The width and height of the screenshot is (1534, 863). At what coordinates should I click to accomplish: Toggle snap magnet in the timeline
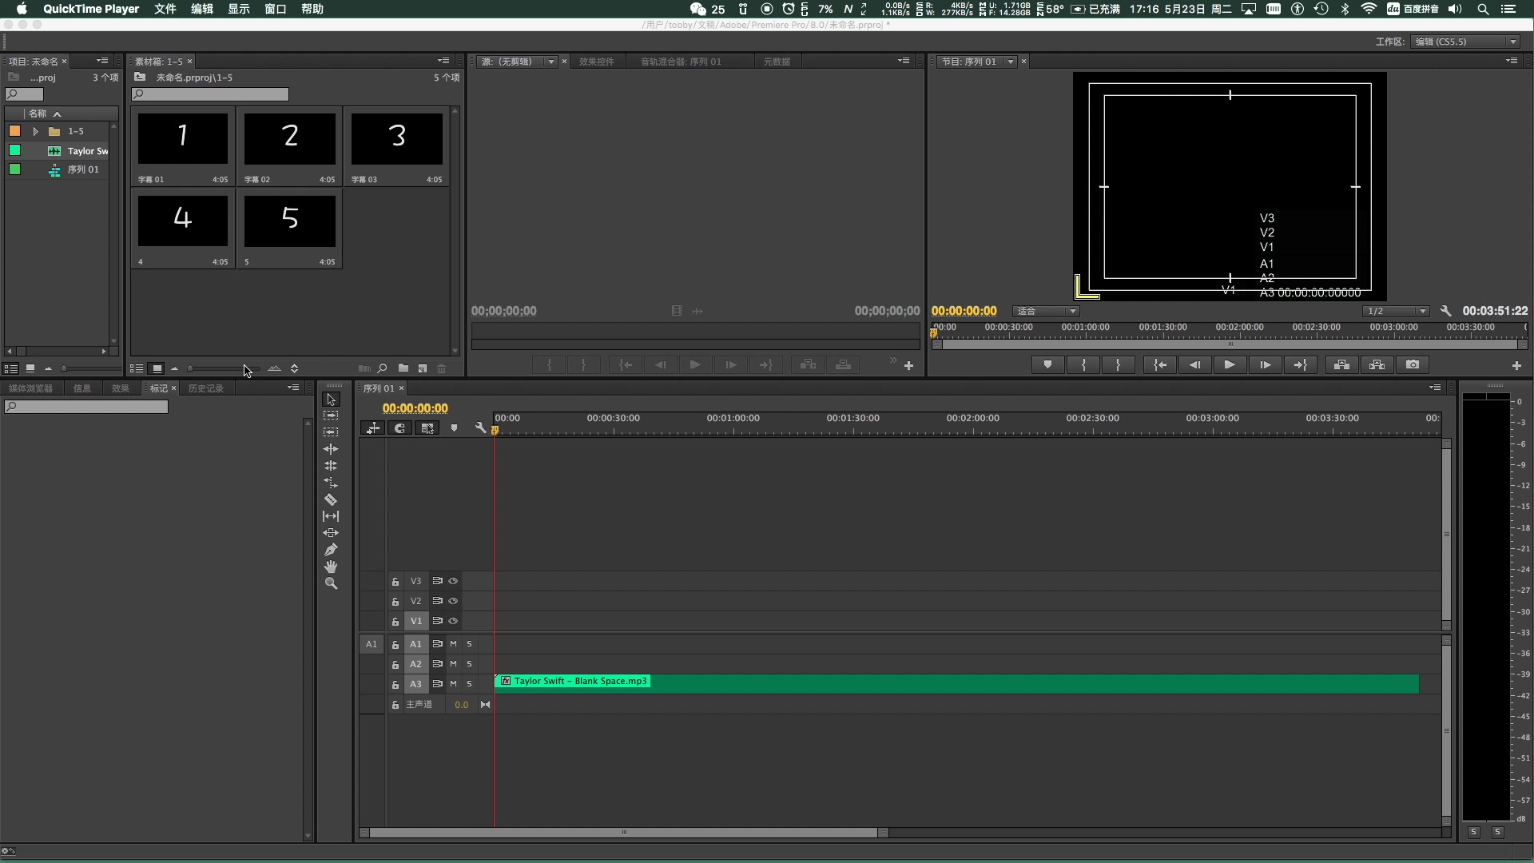(x=400, y=428)
